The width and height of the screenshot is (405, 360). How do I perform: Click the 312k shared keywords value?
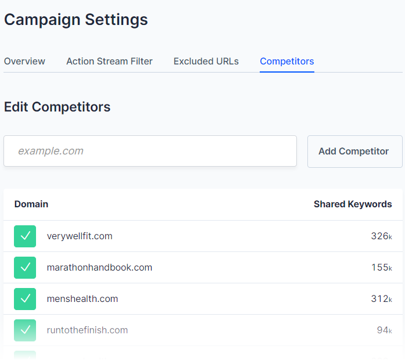[382, 299]
